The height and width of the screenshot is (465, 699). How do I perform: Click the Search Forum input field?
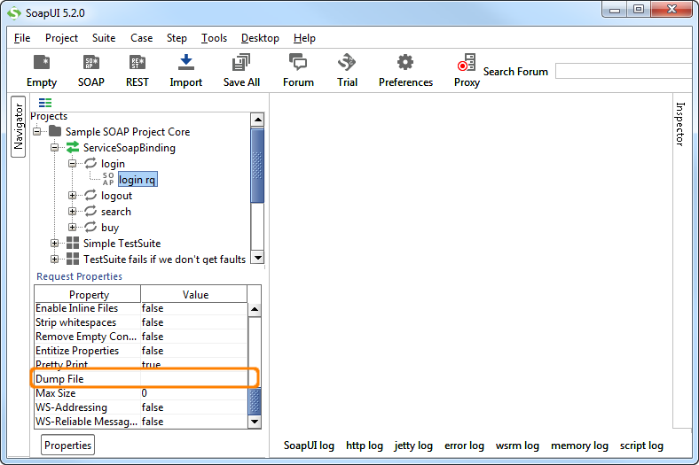(624, 71)
